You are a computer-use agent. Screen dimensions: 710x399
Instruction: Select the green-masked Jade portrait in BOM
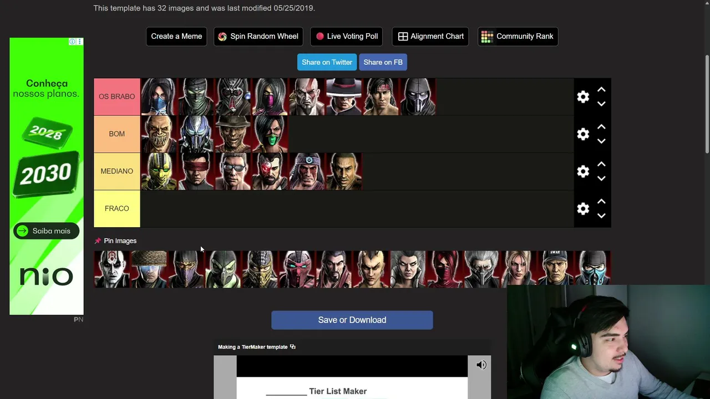[270, 134]
